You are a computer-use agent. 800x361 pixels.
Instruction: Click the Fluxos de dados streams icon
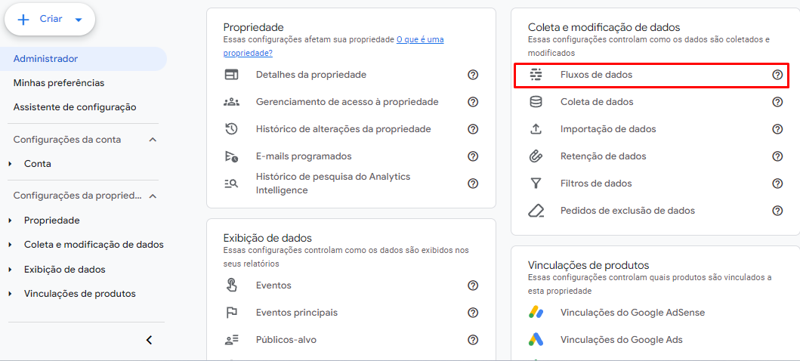[x=536, y=75]
